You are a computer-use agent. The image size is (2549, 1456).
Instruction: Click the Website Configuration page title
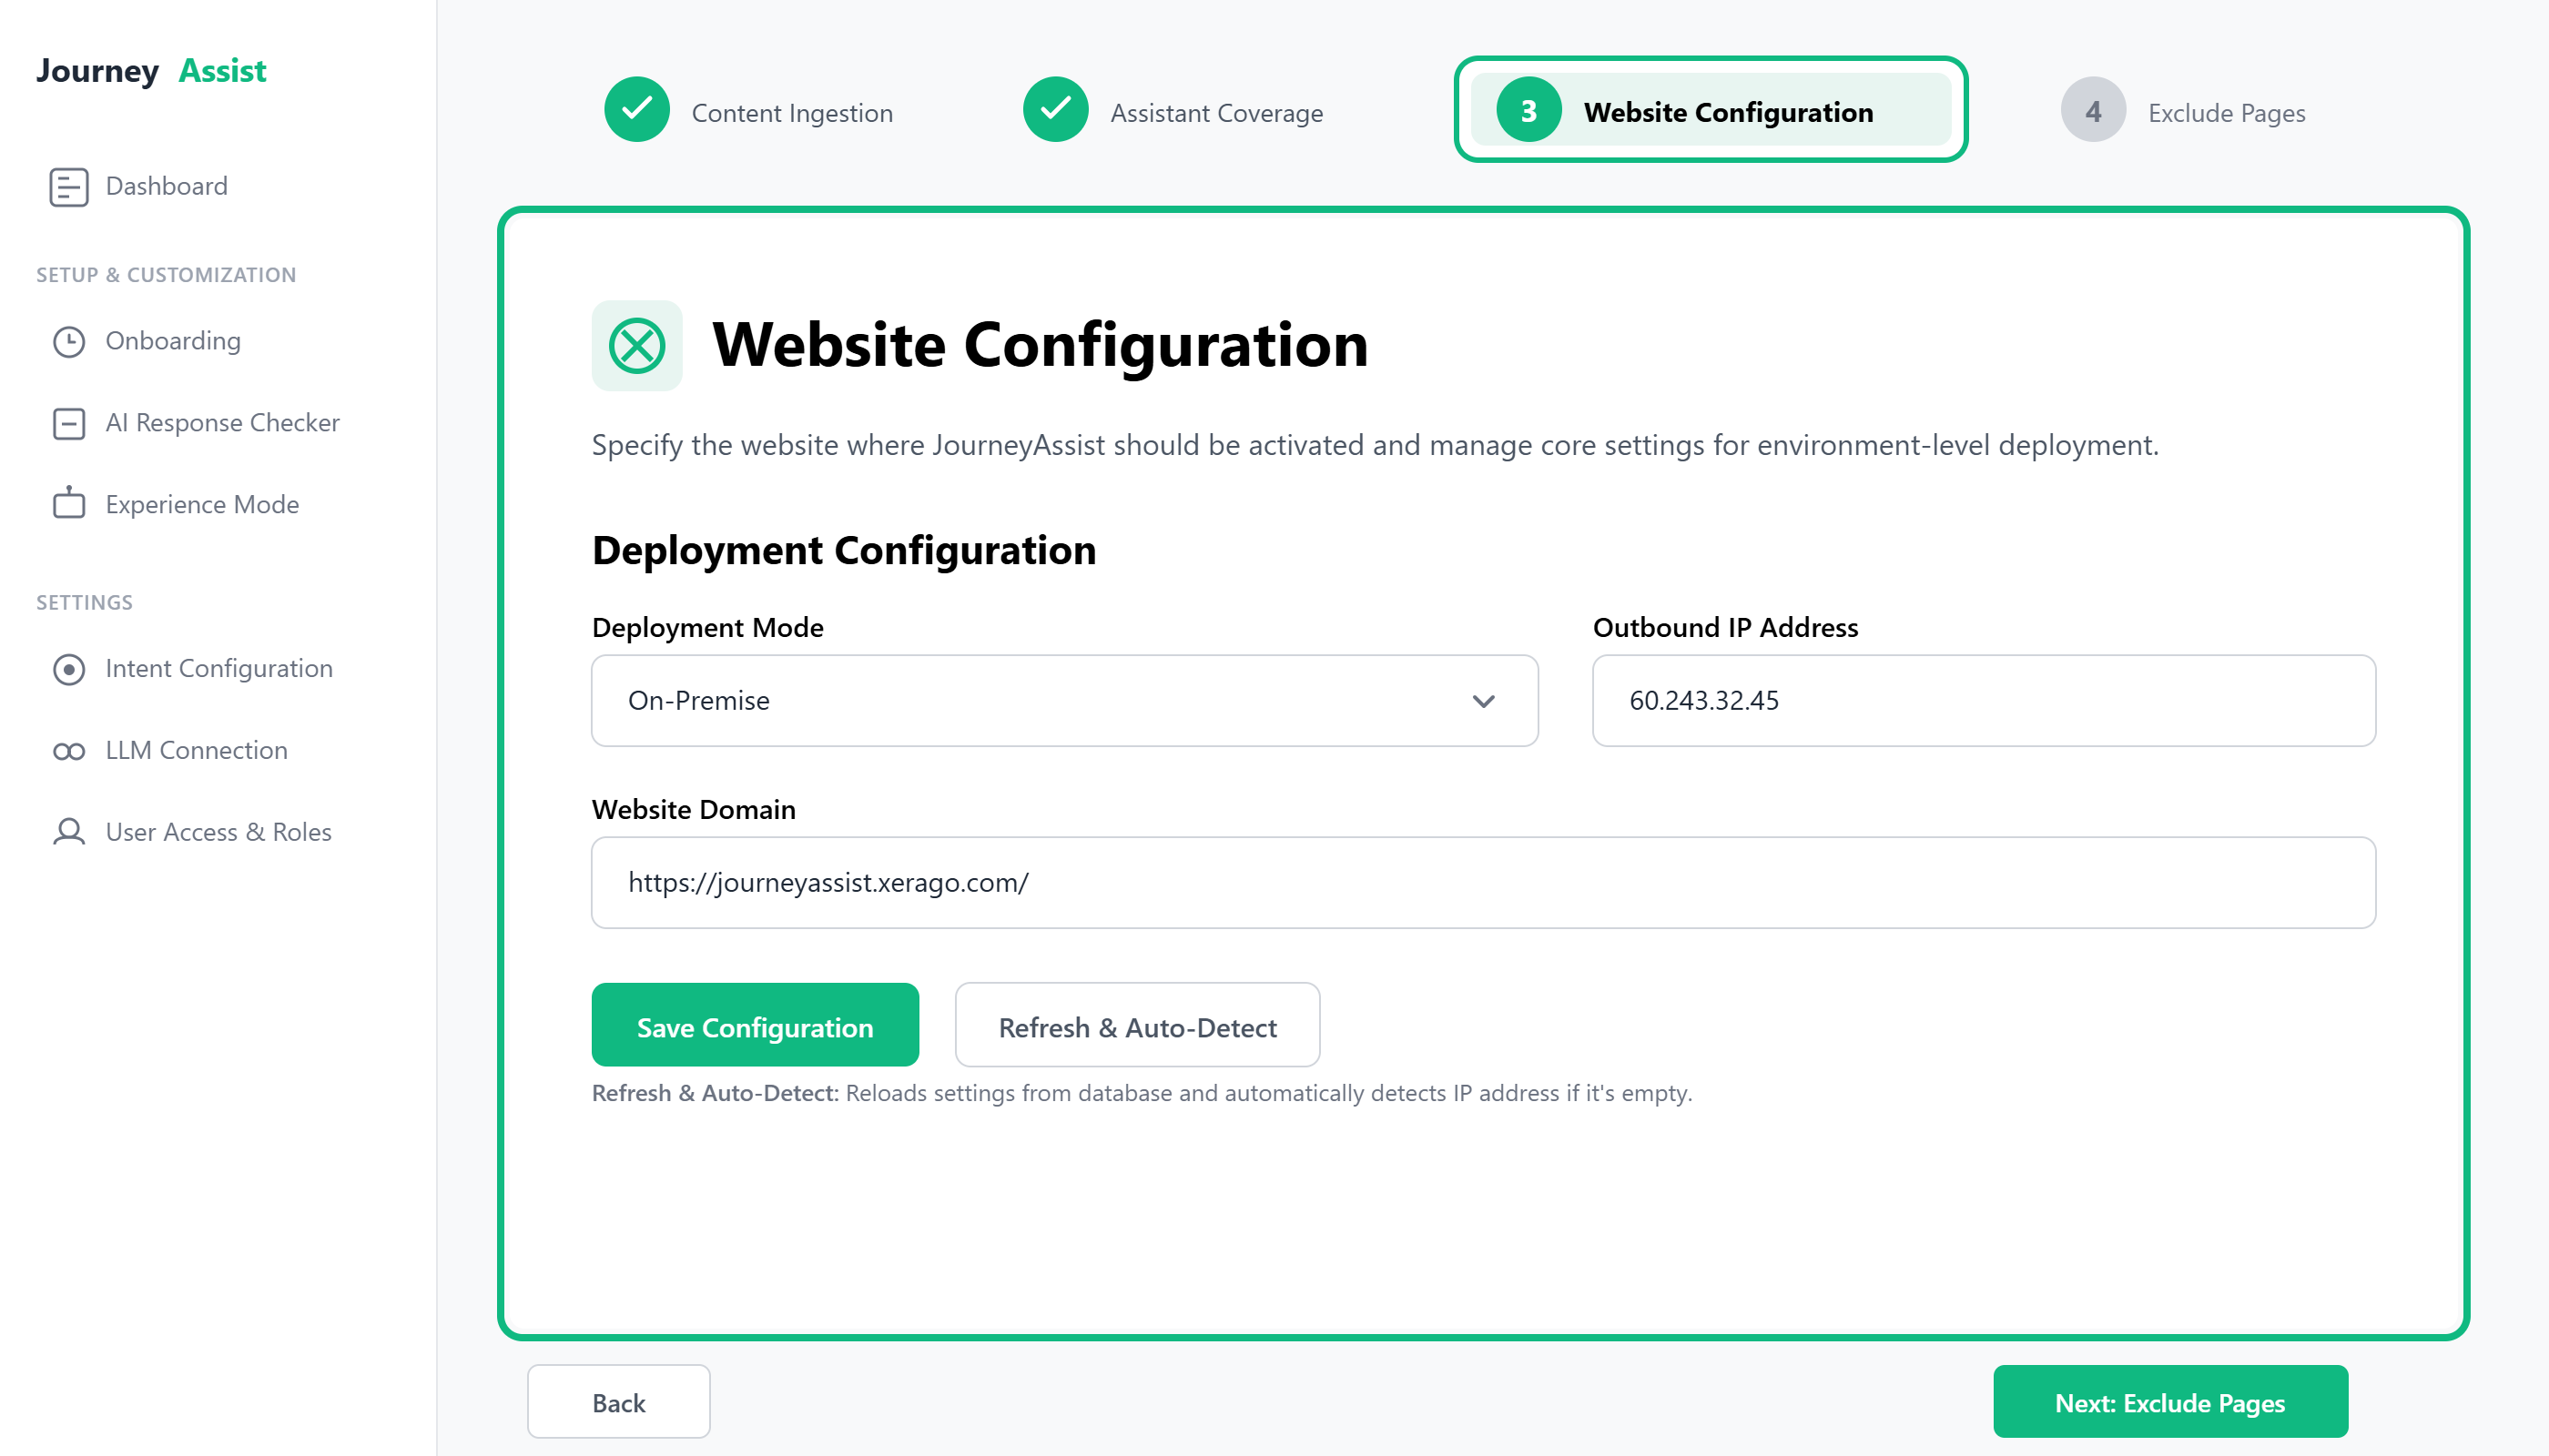[x=1040, y=345]
